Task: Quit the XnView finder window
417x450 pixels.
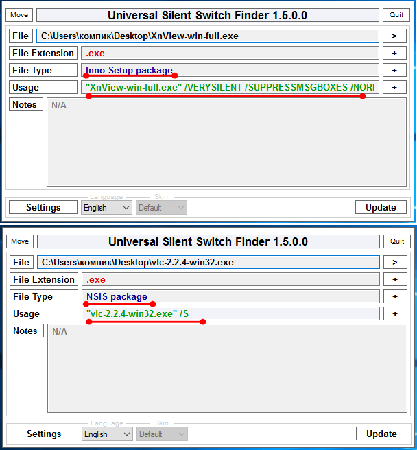Action: point(396,15)
